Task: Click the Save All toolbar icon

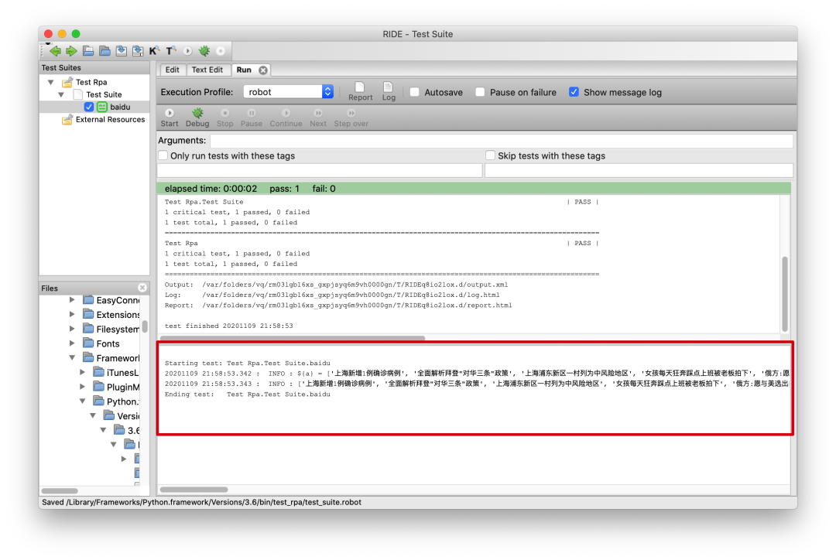Action: coord(138,51)
